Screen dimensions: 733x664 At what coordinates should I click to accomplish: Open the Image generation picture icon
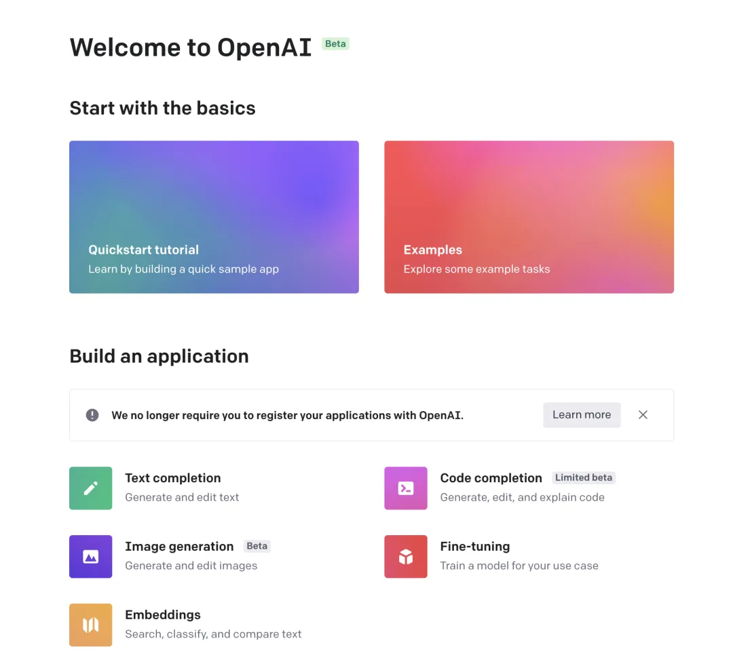pyautogui.click(x=91, y=556)
